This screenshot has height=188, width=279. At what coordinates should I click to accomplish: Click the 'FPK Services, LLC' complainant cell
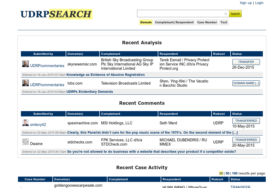pyautogui.click(x=121, y=142)
